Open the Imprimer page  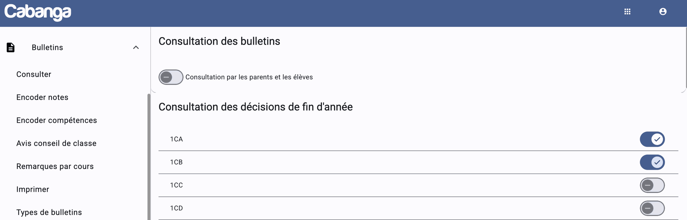pos(33,189)
